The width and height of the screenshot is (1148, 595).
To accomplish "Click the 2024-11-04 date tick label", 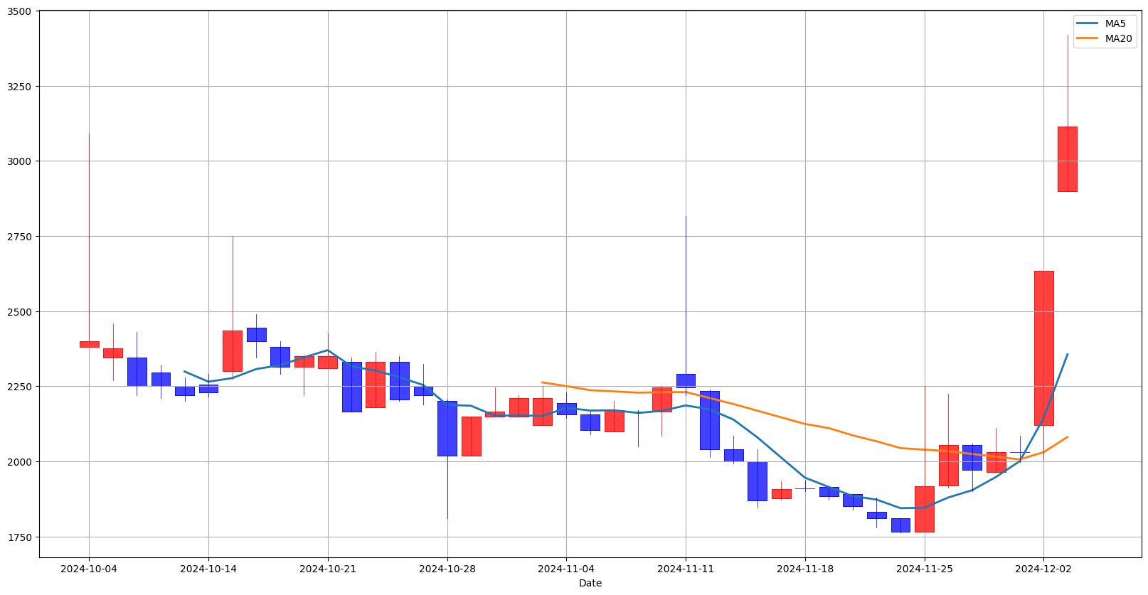I will point(566,569).
